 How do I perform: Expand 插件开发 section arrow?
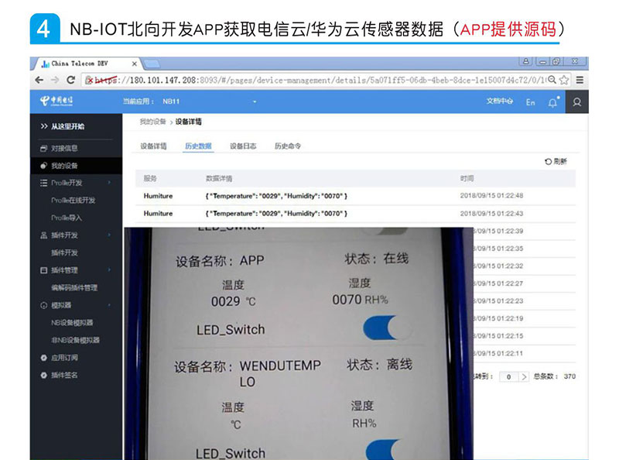coord(109,235)
